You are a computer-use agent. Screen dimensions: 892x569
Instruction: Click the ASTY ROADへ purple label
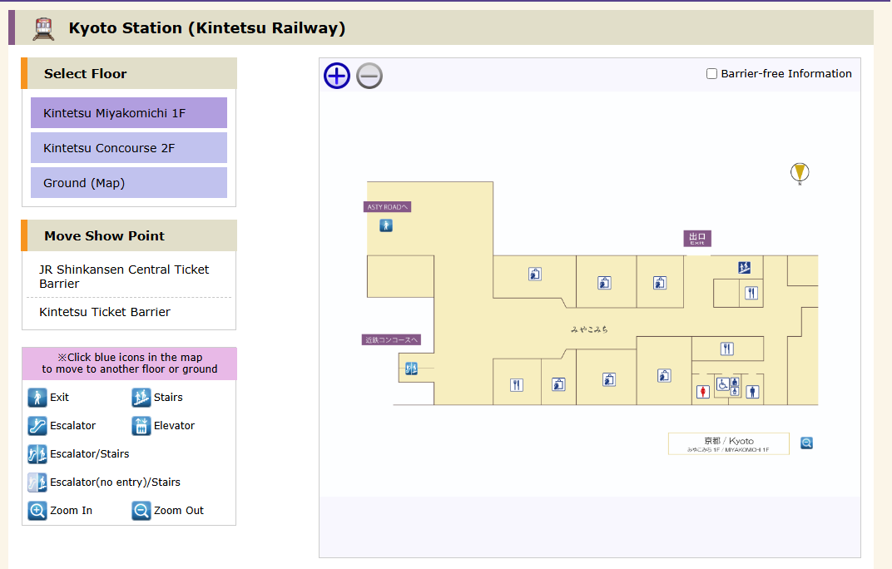(x=388, y=207)
